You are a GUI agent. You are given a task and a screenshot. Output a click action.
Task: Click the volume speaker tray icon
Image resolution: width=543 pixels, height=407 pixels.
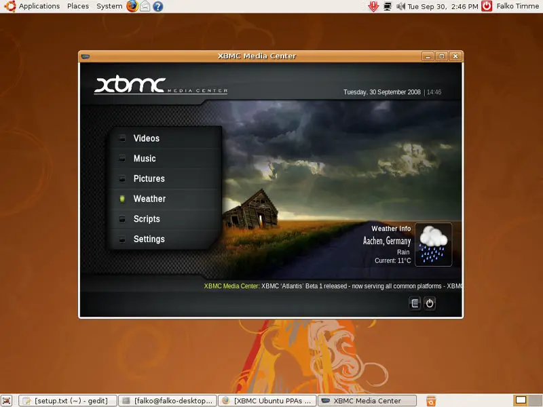coord(400,6)
